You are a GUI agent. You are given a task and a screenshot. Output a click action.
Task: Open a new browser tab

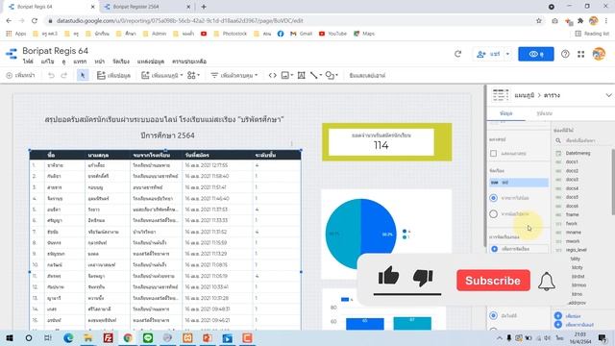[x=203, y=7]
